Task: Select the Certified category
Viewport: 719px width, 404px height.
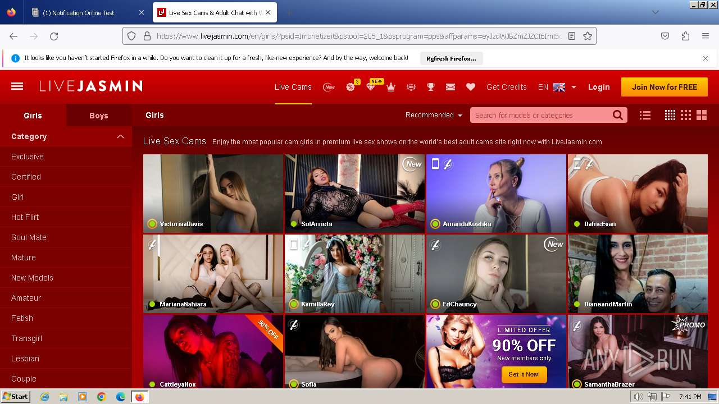Action: point(26,177)
